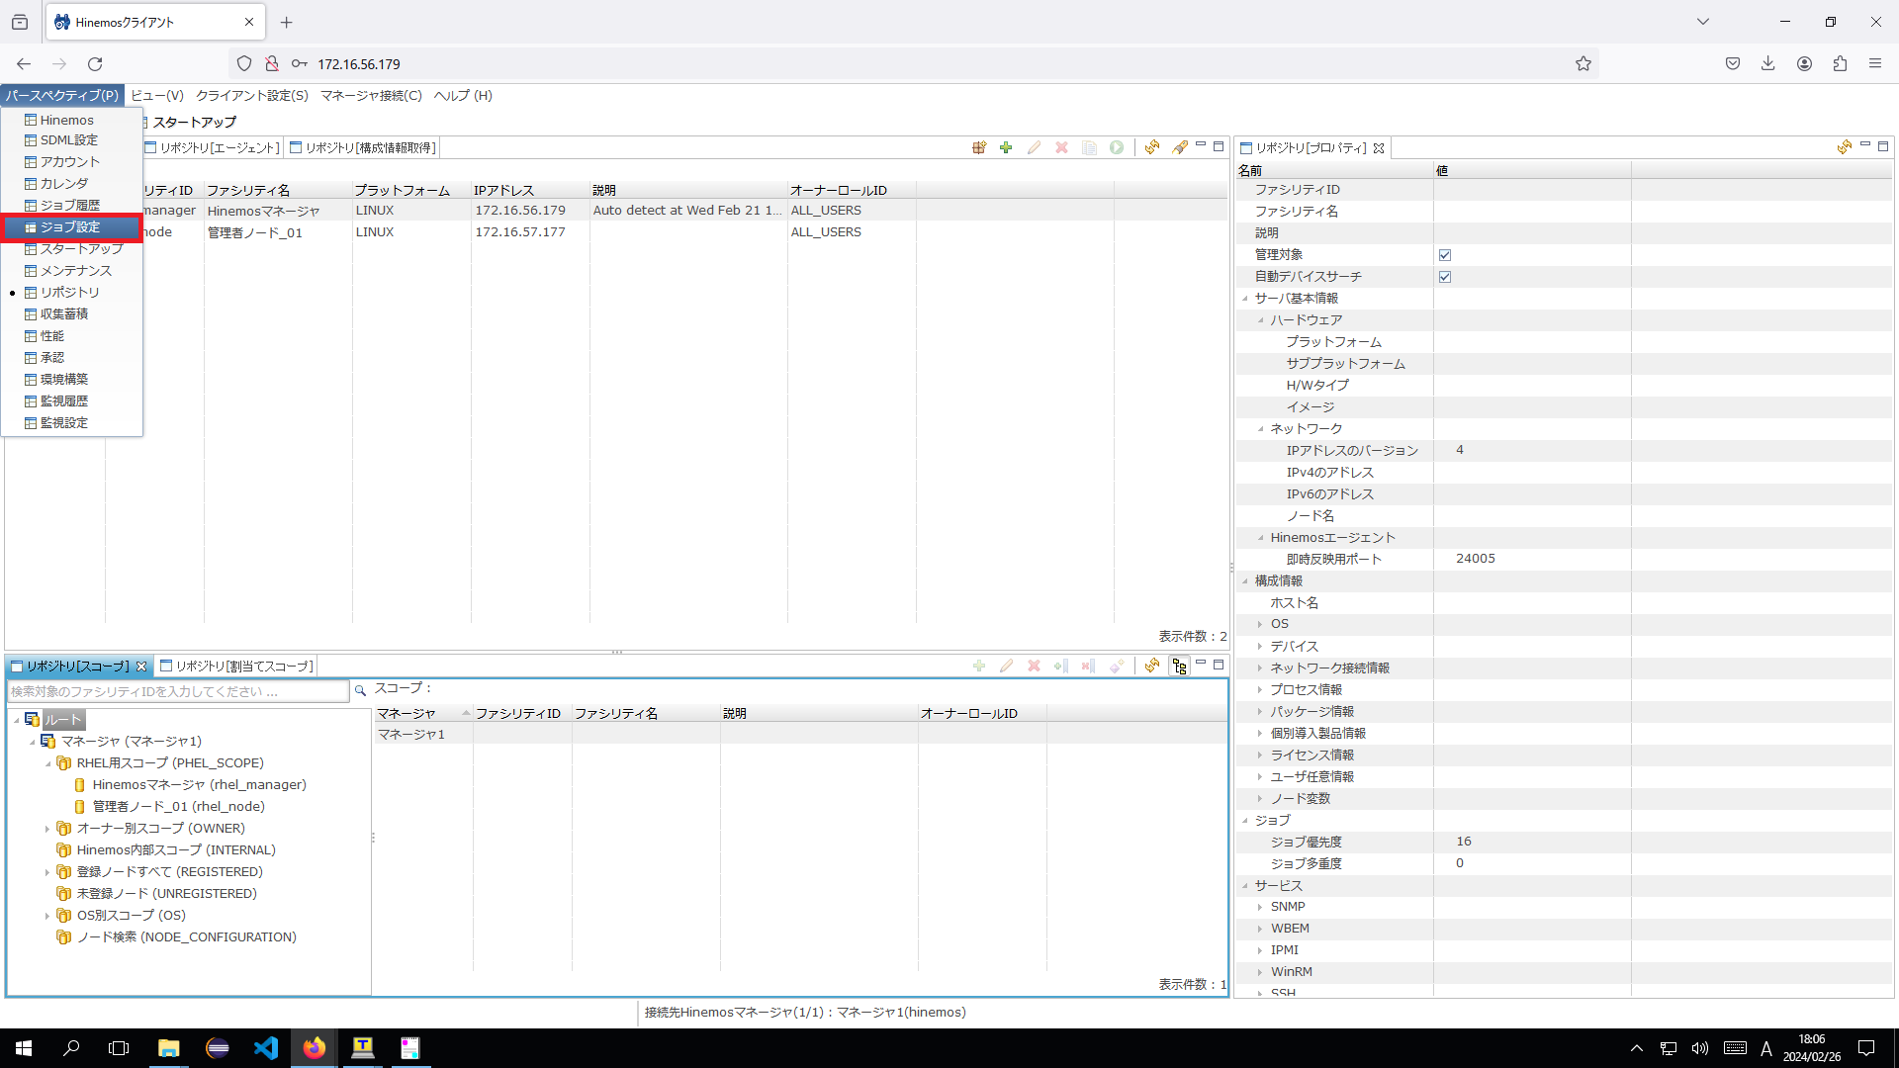Screen dimensions: 1899x1068
Task: Click the green play run icon in node toolbar
Action: (x=1117, y=147)
